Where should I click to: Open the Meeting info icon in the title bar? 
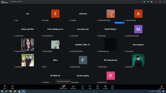[12, 2]
